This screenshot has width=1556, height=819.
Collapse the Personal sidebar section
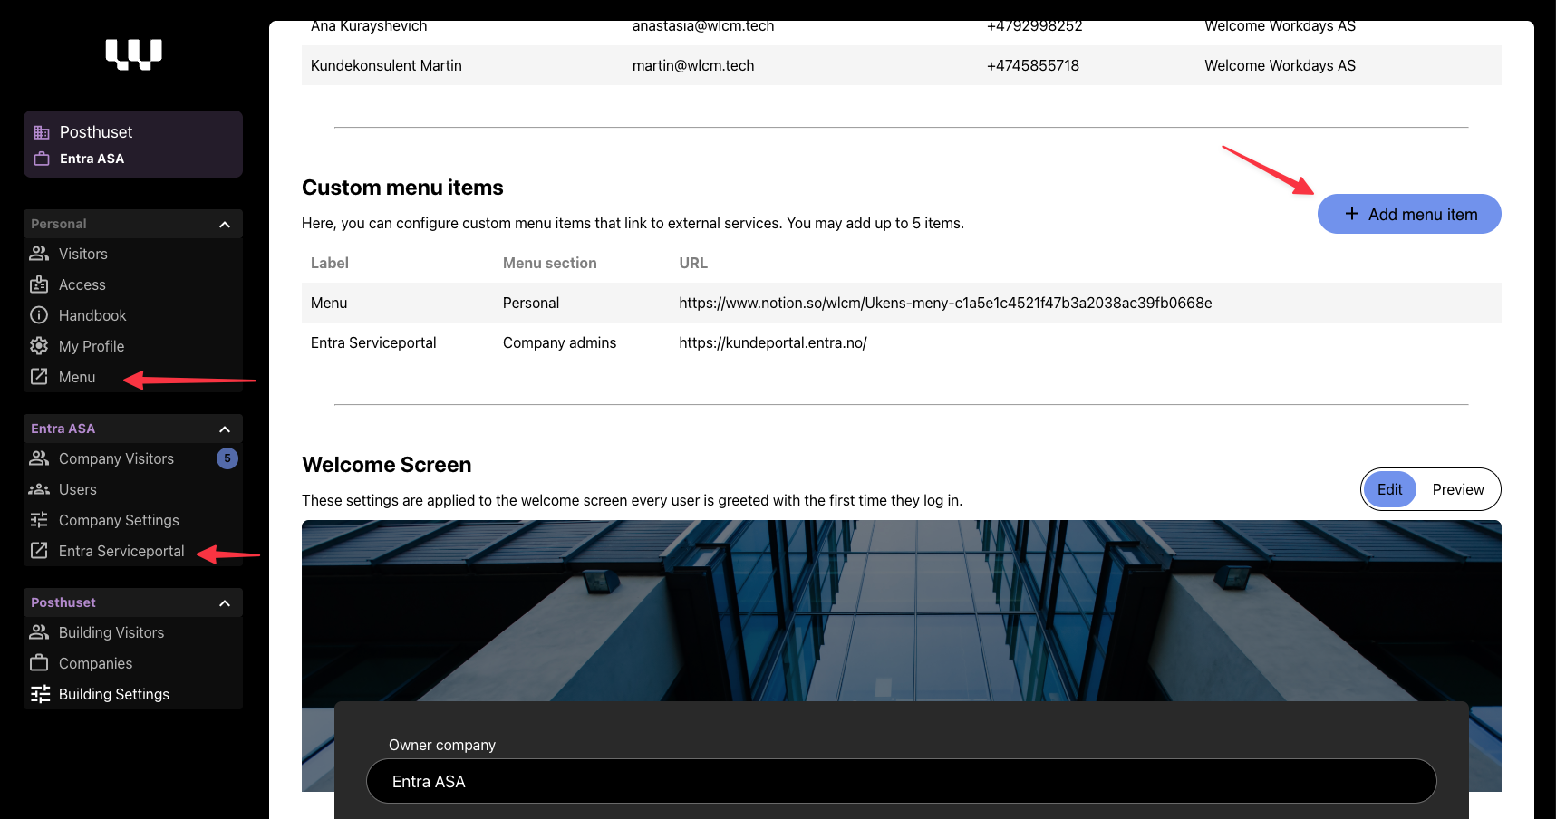tap(225, 225)
